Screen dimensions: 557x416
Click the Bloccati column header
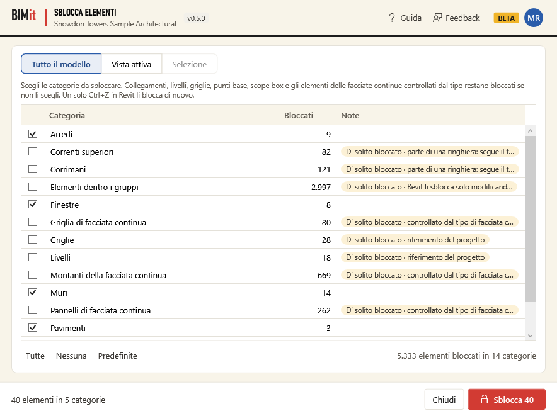pyautogui.click(x=299, y=115)
